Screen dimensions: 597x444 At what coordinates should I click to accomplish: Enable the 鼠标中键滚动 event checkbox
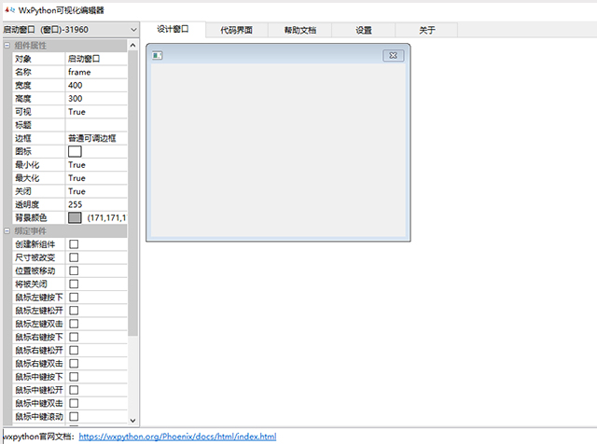coord(74,416)
